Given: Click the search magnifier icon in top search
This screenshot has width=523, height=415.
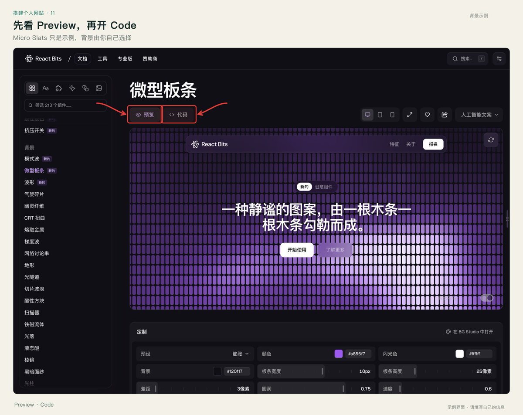Looking at the screenshot, I should (455, 58).
